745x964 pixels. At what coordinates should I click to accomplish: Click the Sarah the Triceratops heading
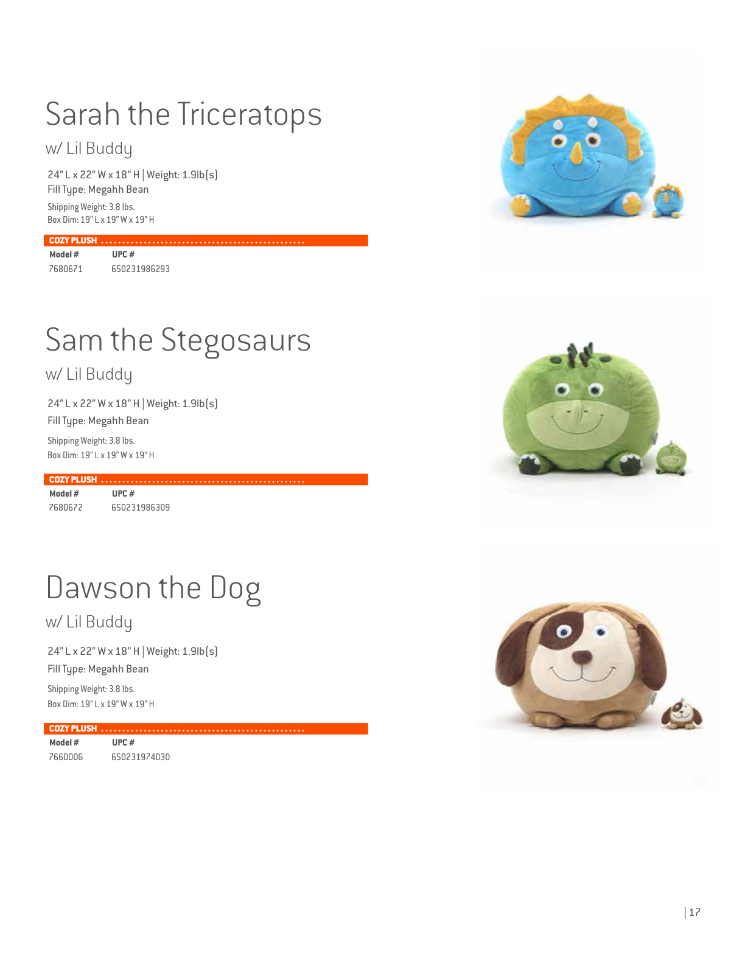[x=183, y=114]
